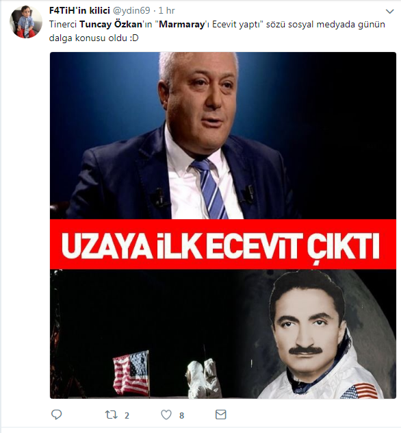Retweet this tweet using the arrows icon
Image resolution: width=401 pixels, height=433 pixels.
pos(111,415)
